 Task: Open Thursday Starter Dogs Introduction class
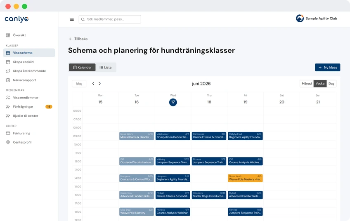click(x=209, y=195)
